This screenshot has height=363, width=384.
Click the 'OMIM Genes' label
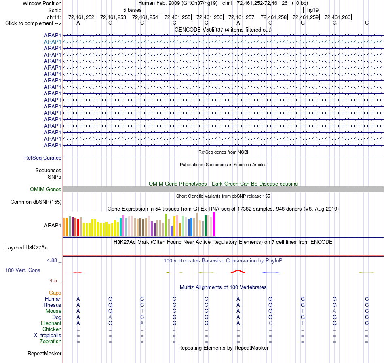click(x=45, y=189)
